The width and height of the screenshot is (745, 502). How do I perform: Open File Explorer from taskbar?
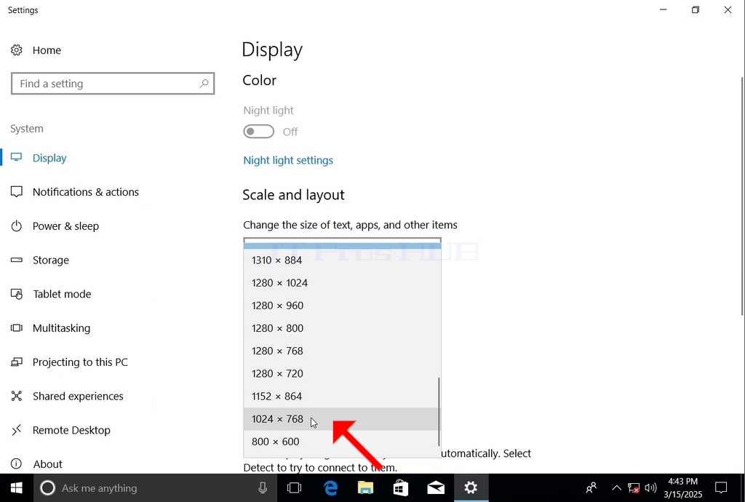coord(365,487)
